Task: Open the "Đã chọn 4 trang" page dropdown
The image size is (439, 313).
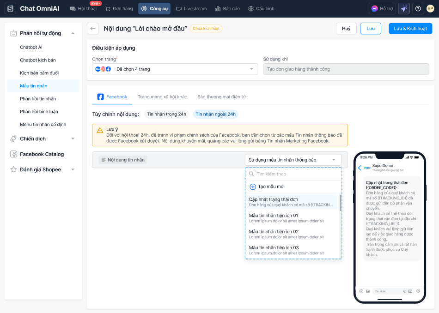Action: (x=175, y=69)
